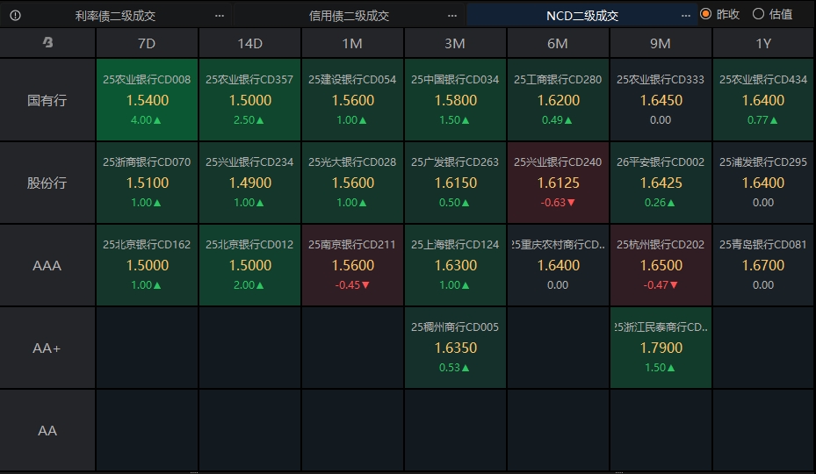Click the 25上海银行CD124 cell

[x=455, y=265]
